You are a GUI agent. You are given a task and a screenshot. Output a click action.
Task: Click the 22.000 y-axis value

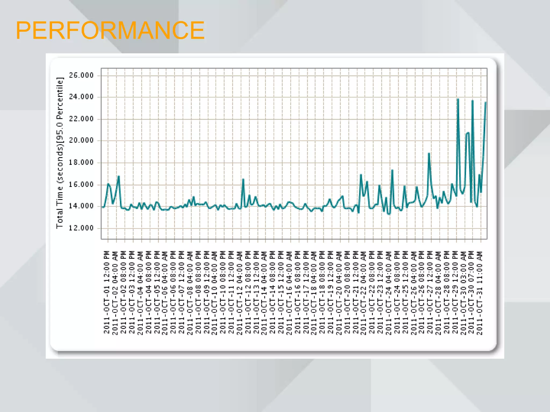[x=81, y=119]
